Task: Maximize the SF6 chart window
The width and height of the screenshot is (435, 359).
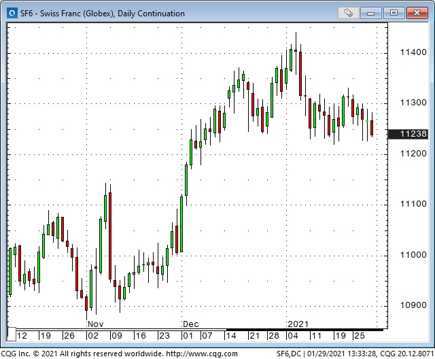Action: 394,13
